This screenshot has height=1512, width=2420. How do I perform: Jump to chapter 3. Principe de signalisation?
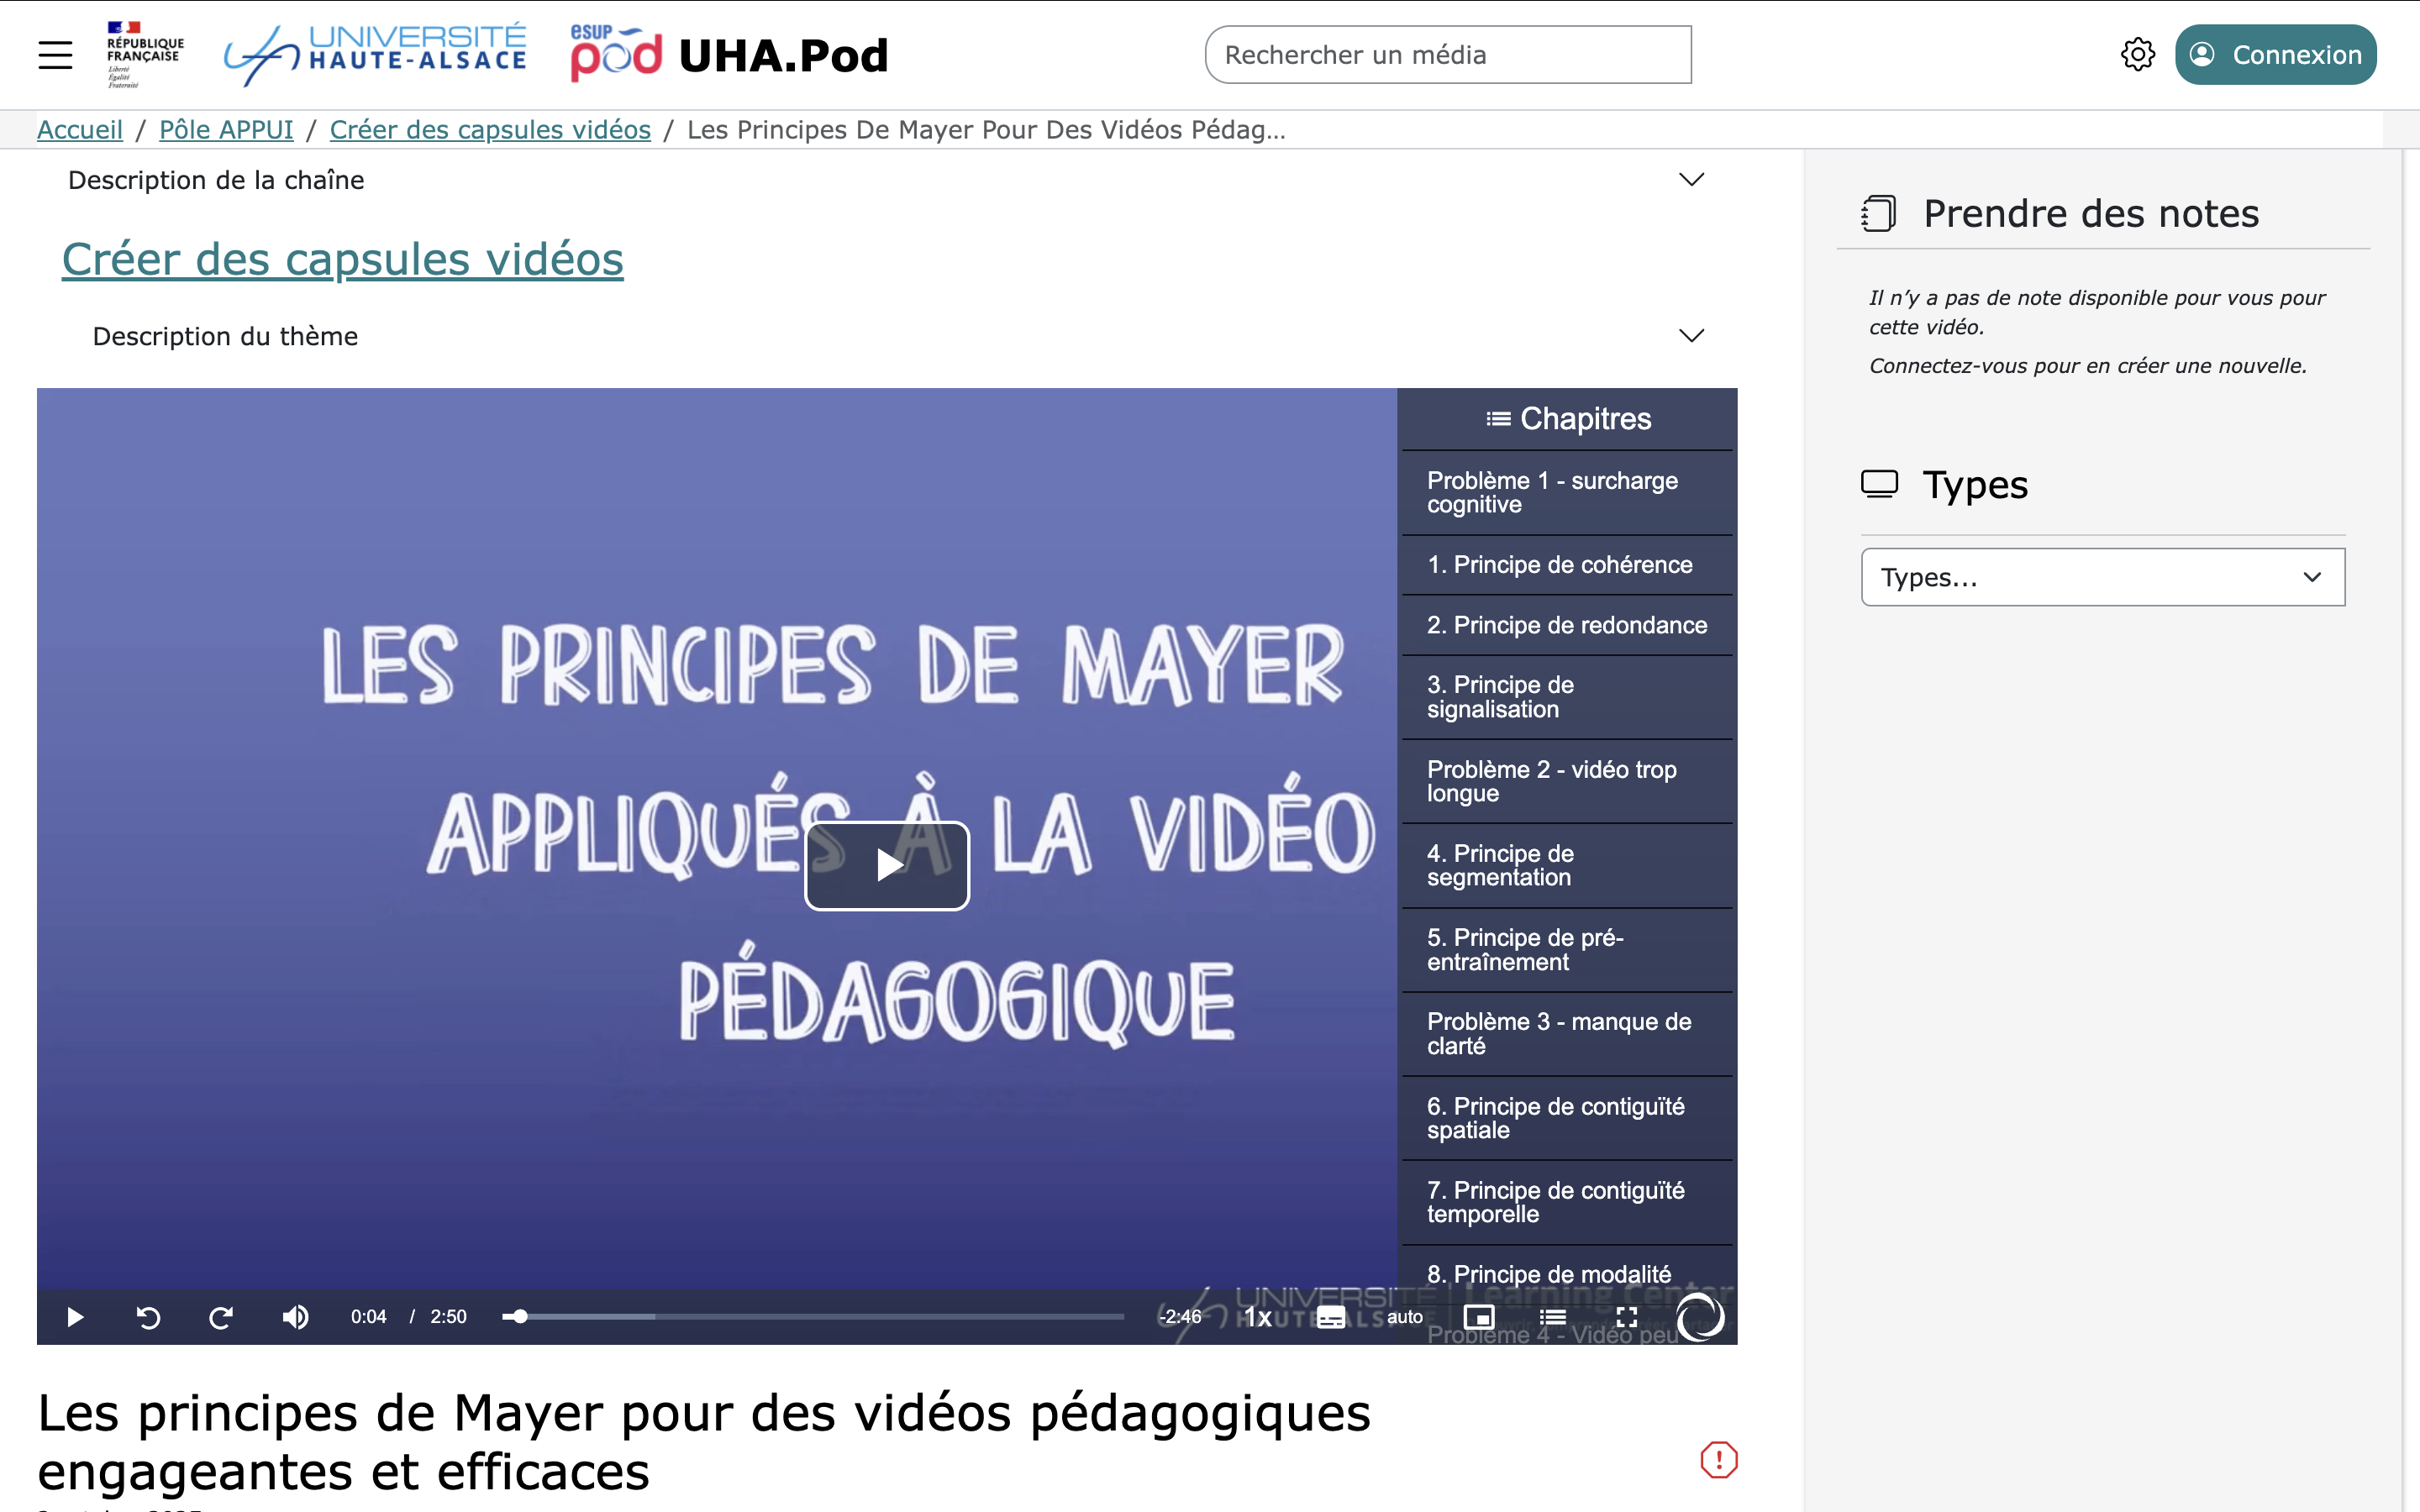pos(1566,697)
